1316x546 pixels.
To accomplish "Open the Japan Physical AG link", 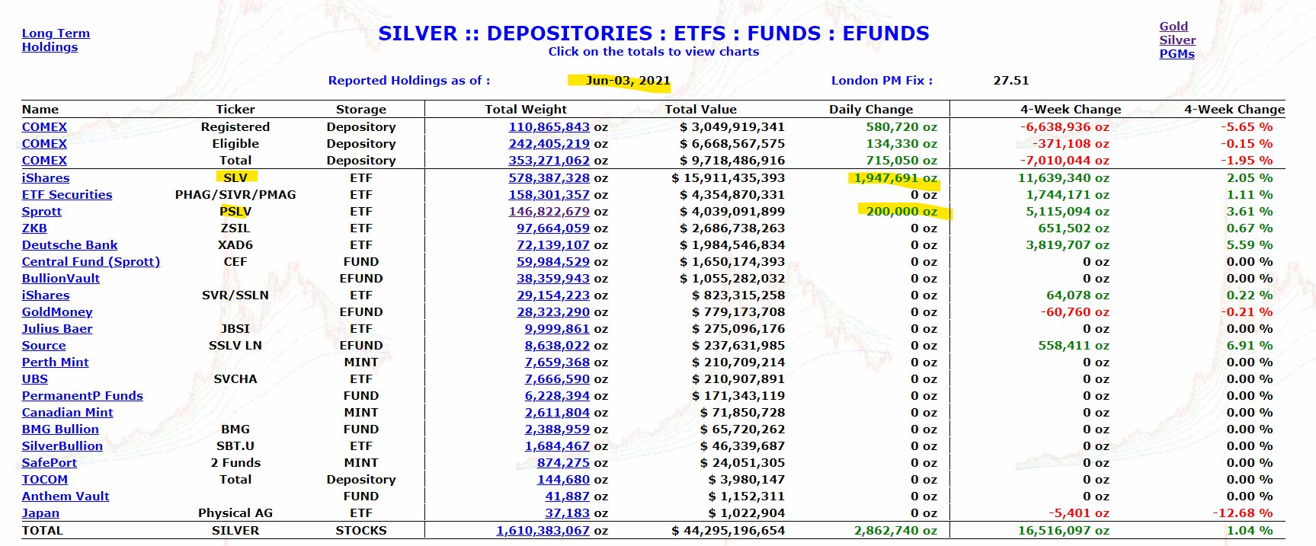I will point(40,512).
